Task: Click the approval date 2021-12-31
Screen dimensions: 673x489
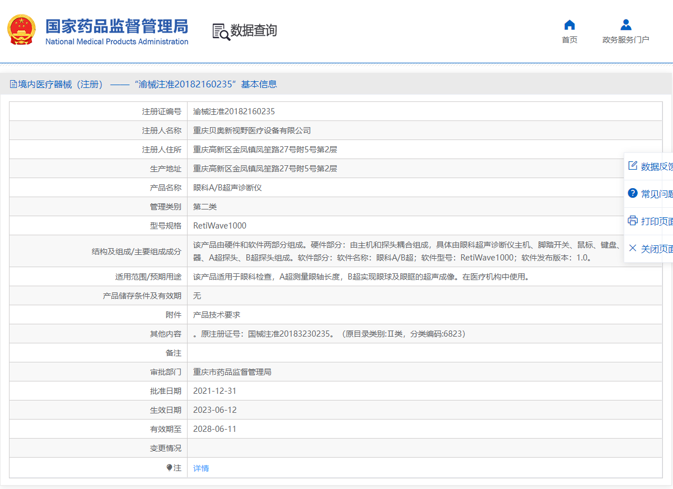Action: tap(215, 391)
